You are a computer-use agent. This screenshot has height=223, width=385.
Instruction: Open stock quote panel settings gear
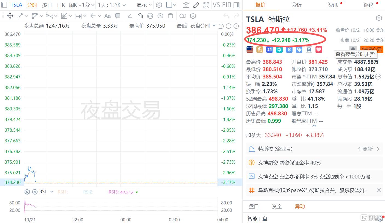[x=379, y=18]
